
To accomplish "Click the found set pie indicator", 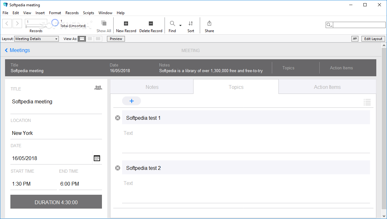I will pyautogui.click(x=55, y=23).
